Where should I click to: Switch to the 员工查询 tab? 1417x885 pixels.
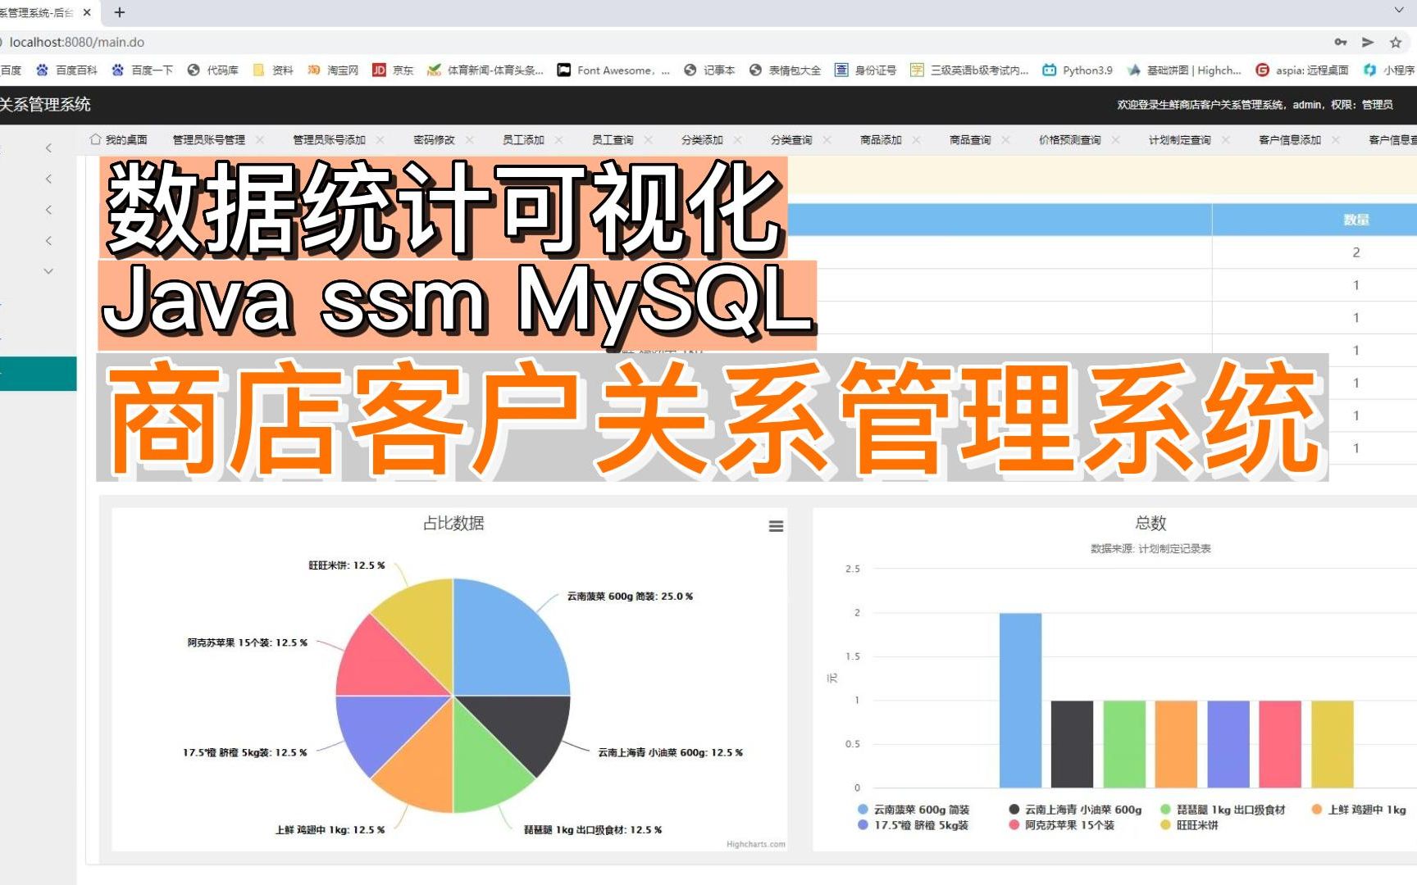[x=613, y=139]
